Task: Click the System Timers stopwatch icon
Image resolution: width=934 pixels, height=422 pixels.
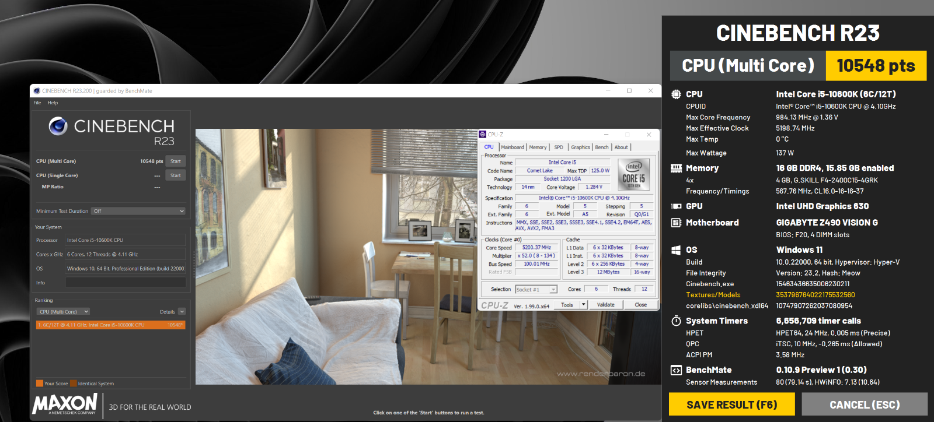Action: (676, 321)
